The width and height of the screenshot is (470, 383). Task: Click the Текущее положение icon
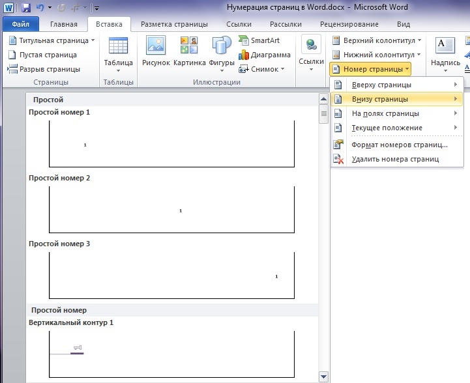[x=338, y=128]
